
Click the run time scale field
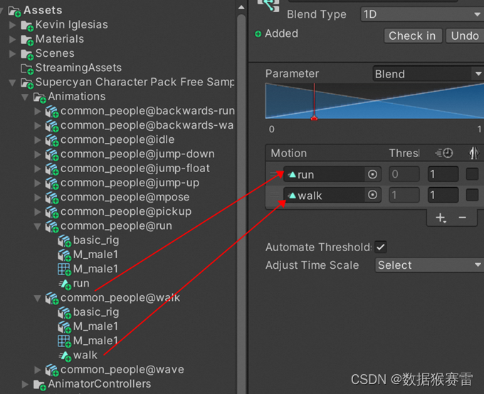click(443, 174)
